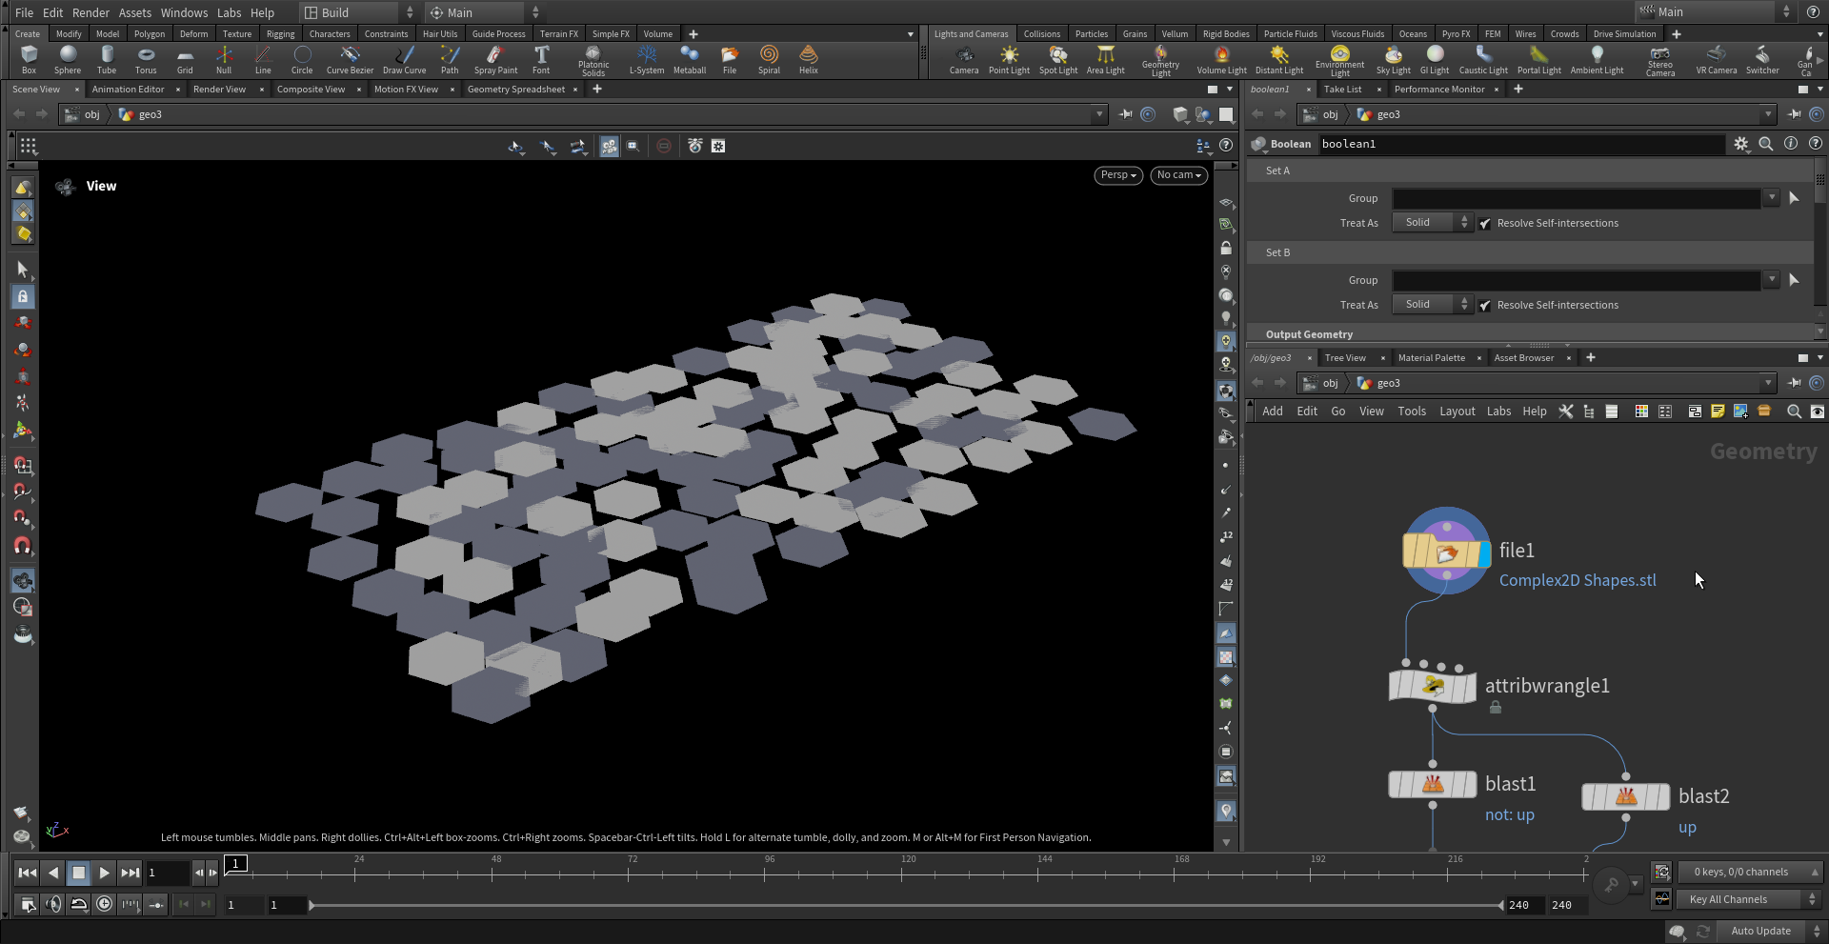Open the Build desktop dropdown
The height and width of the screenshot is (944, 1829).
coord(360,12)
